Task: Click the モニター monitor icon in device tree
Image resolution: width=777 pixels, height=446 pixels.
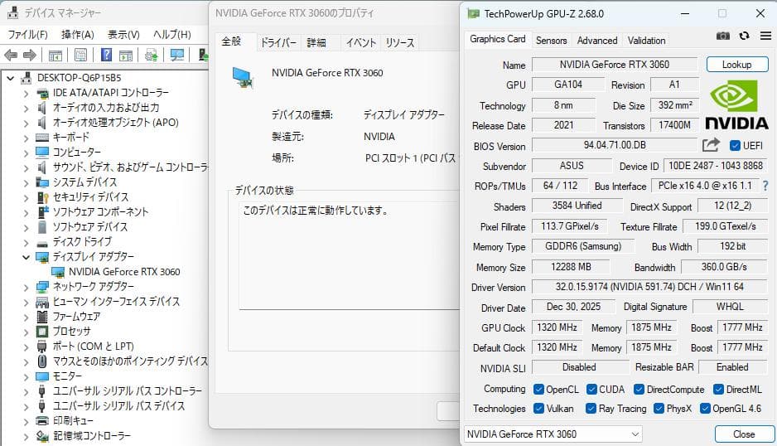Action: coord(42,376)
